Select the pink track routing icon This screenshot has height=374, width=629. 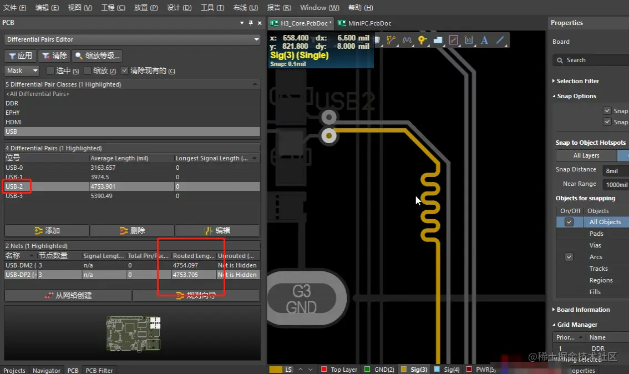click(453, 40)
